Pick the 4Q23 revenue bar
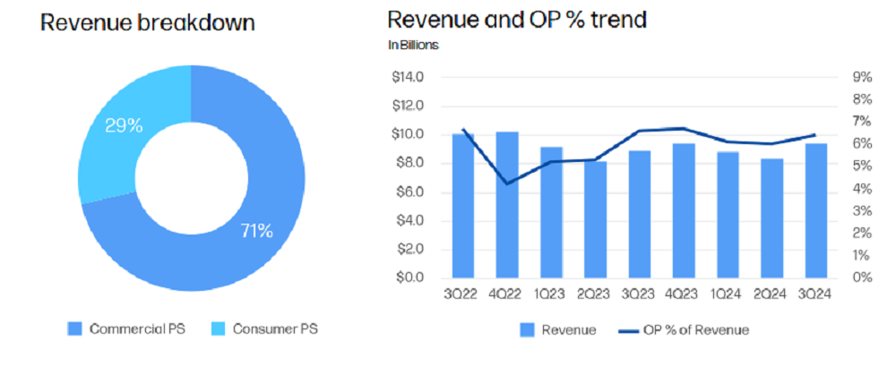This screenshot has height=375, width=896. pos(684,211)
